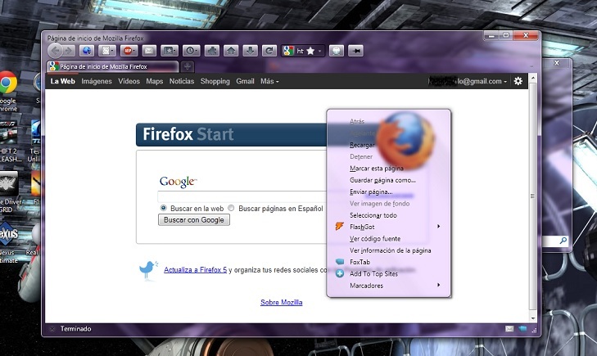This screenshot has height=356, width=597.
Task: Open the add-ons puzzle piece button
Action: pos(212,51)
